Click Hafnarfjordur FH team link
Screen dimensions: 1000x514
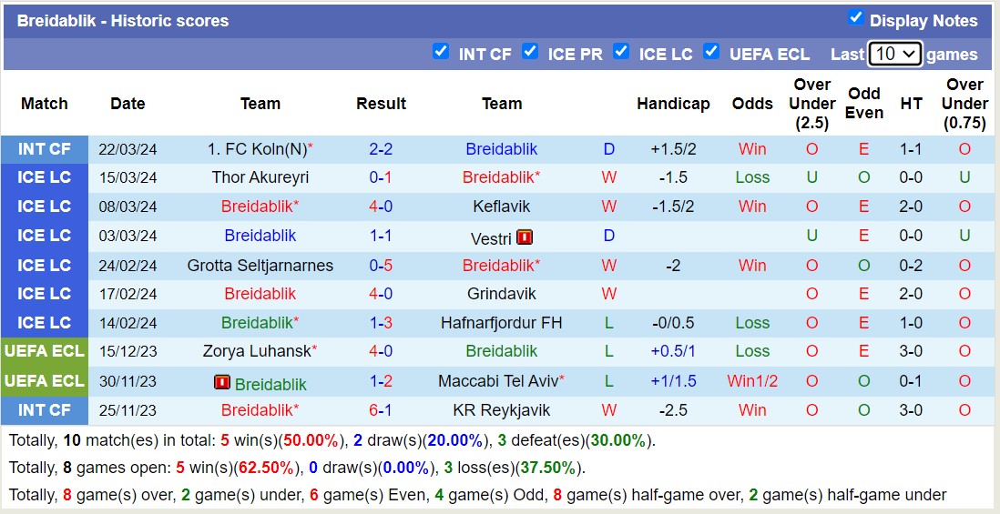501,322
